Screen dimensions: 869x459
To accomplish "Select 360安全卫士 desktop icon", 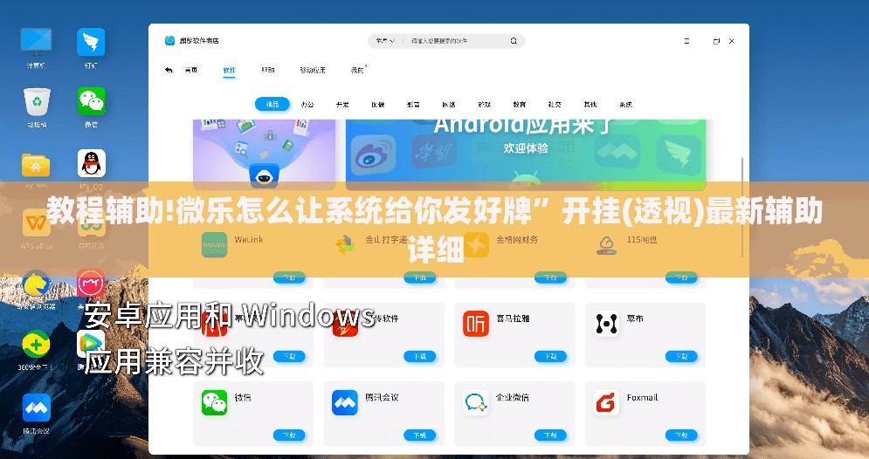I will 36,345.
